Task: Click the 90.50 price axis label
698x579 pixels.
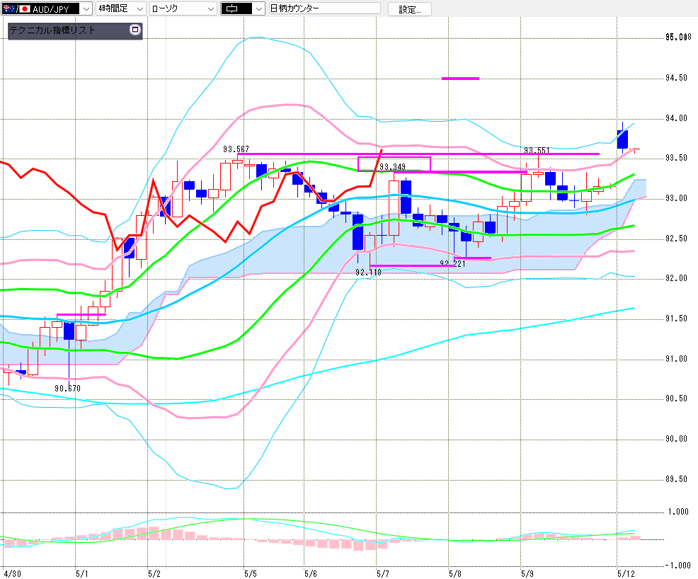Action: [x=676, y=399]
